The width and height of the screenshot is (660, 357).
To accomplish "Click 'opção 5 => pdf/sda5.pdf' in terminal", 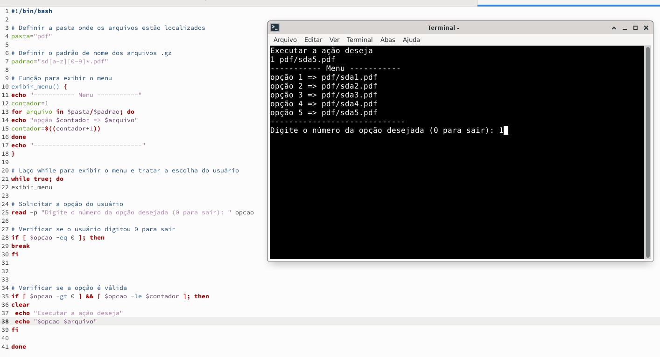I will 324,113.
